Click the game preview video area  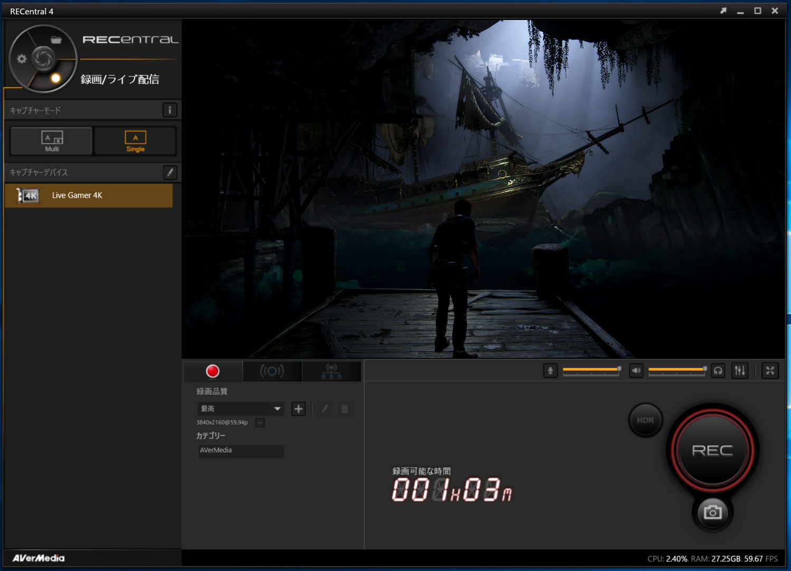tap(483, 189)
